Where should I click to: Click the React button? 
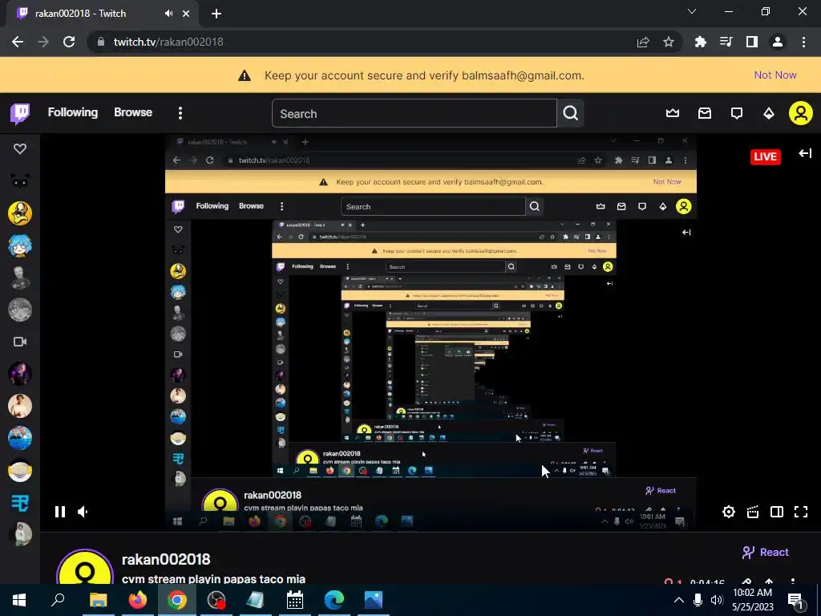point(766,552)
